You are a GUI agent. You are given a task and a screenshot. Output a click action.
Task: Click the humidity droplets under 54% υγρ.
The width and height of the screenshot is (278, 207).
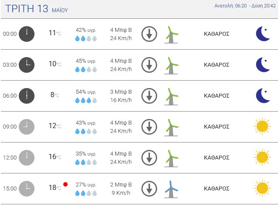coord(86,101)
